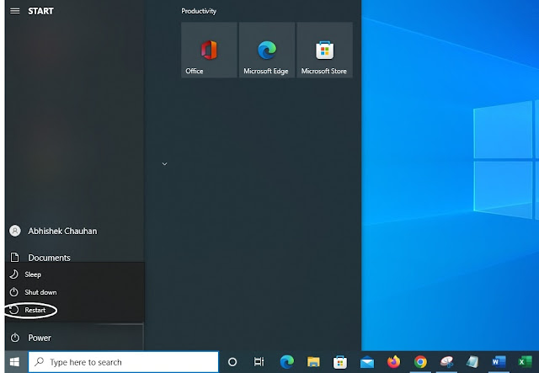Open Microsoft Store from the taskbar

pos(340,362)
